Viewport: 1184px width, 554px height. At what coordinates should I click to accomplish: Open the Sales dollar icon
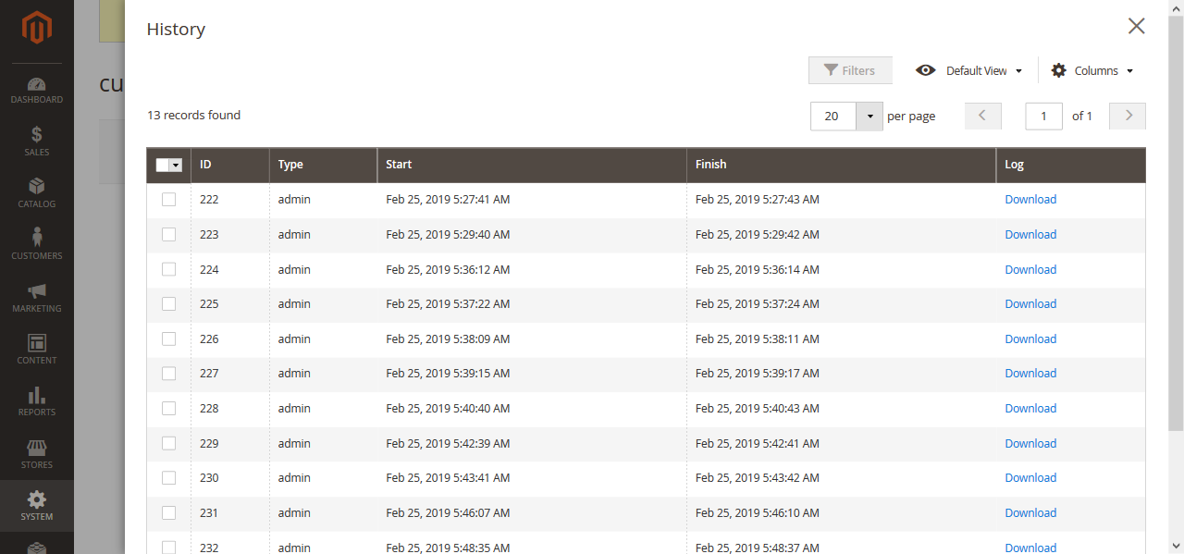click(37, 135)
